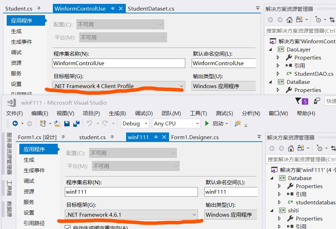Pin the student.cs tab in lower window
Viewport: 336px width, 229px height.
click(112, 137)
